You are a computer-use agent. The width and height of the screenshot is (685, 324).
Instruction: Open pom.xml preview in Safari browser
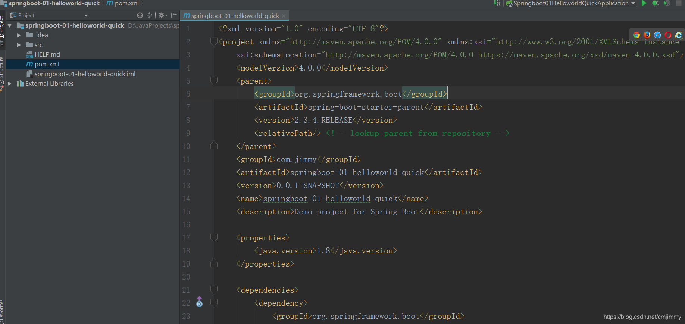pyautogui.click(x=657, y=35)
